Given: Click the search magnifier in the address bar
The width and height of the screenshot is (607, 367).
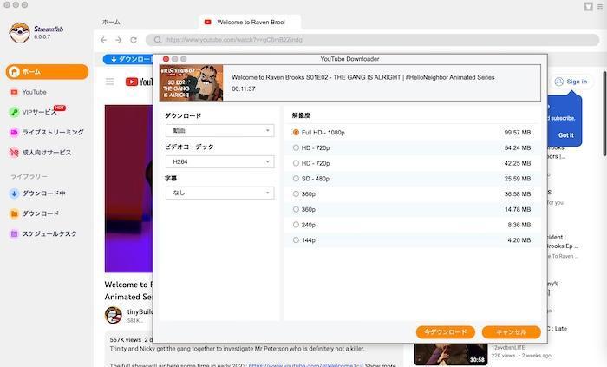Looking at the screenshot, I should pos(157,40).
